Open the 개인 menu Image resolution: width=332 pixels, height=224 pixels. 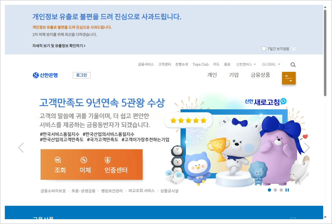point(212,75)
